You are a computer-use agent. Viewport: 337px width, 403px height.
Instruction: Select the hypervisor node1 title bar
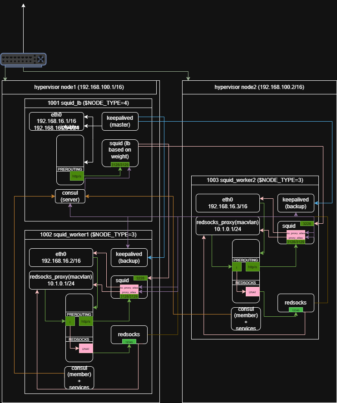point(79,87)
